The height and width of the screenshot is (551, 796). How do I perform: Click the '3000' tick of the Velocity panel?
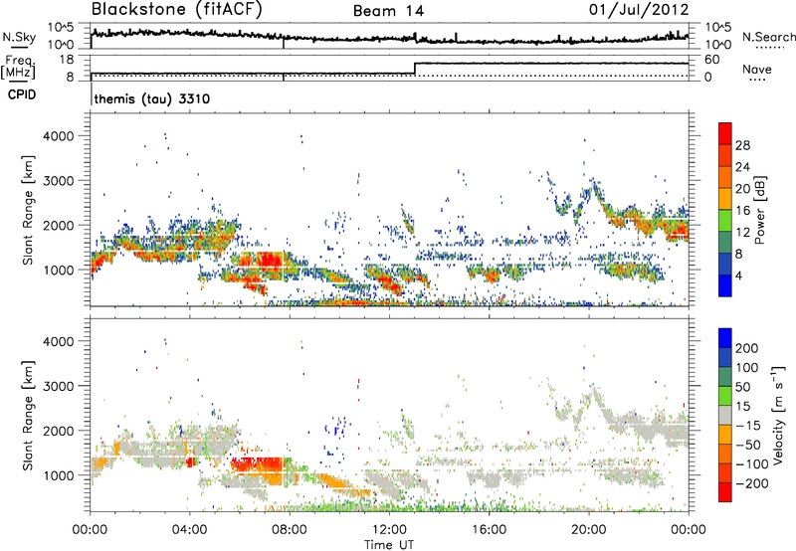[59, 386]
